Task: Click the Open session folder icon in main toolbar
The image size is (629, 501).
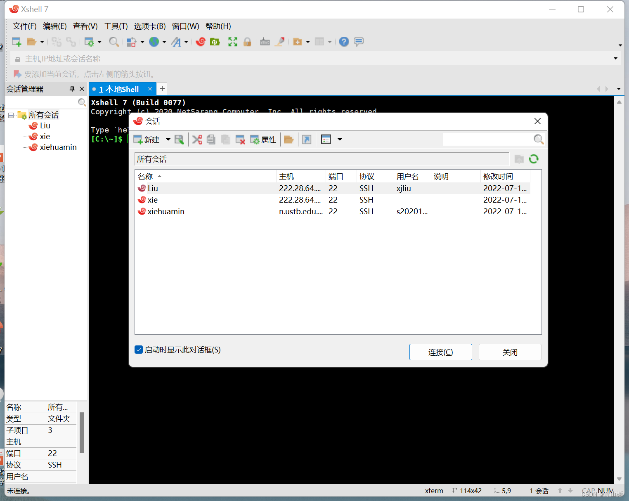Action: pos(31,42)
